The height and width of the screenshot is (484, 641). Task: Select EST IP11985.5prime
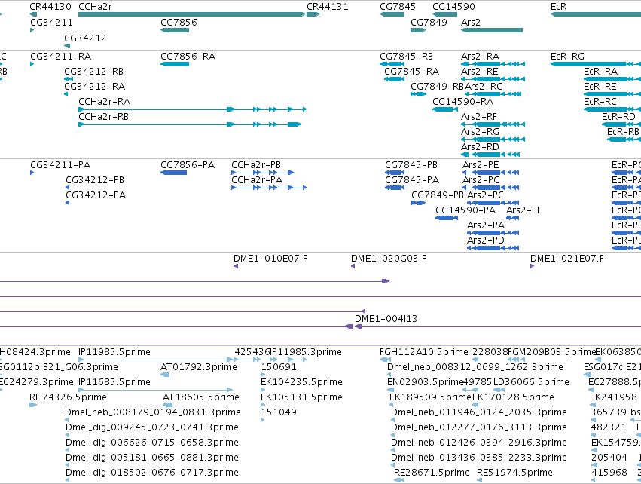click(x=156, y=360)
